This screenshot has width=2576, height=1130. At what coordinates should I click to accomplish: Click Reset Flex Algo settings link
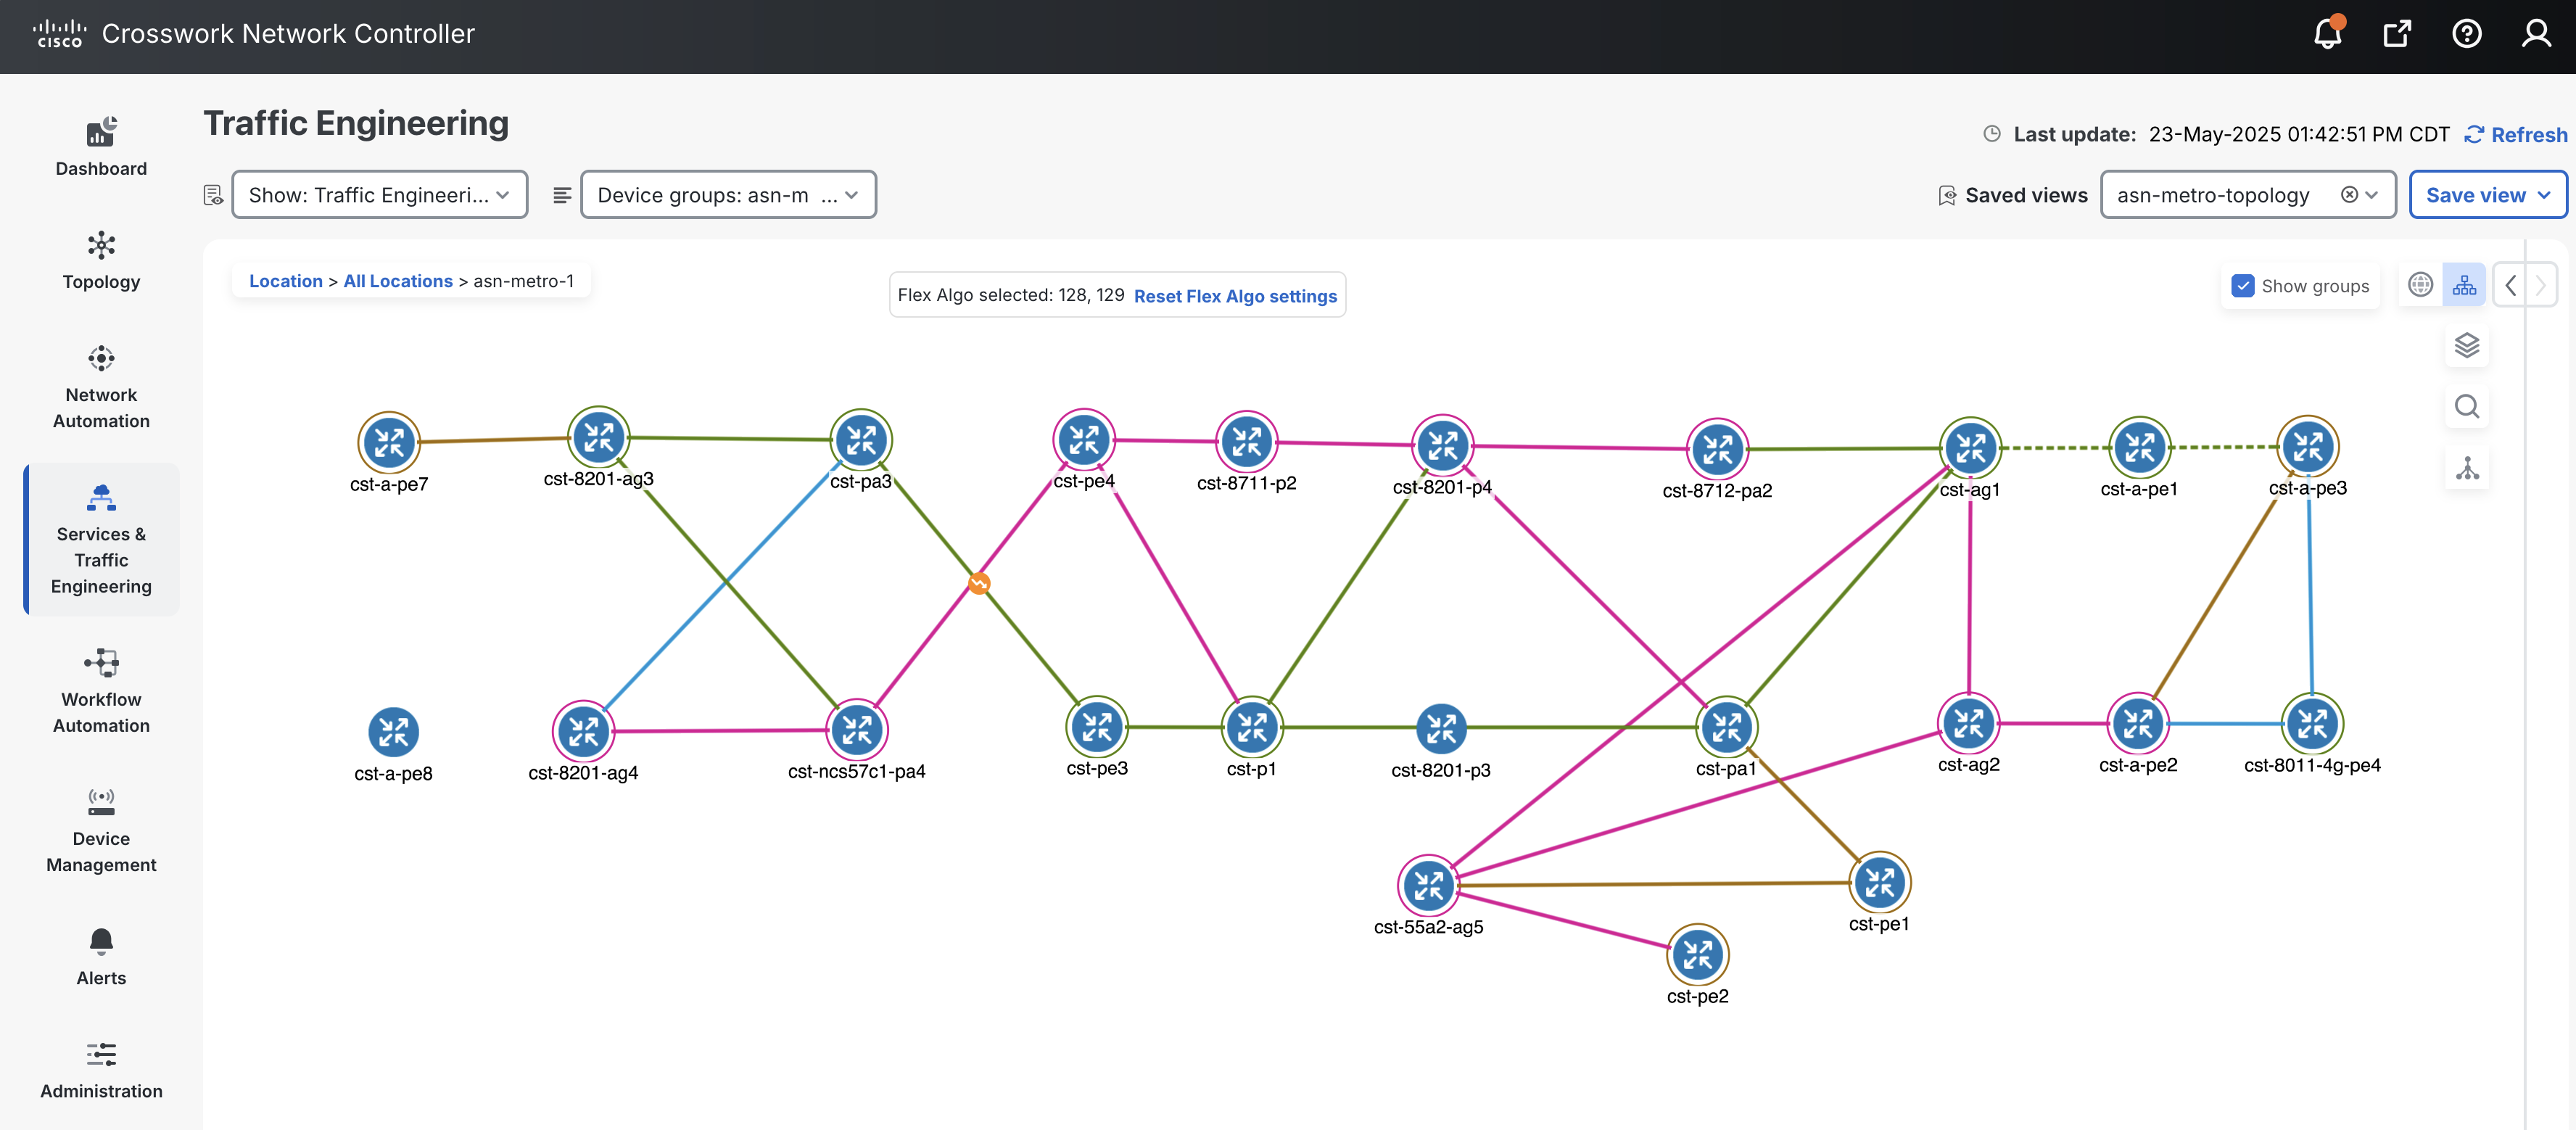pos(1234,296)
